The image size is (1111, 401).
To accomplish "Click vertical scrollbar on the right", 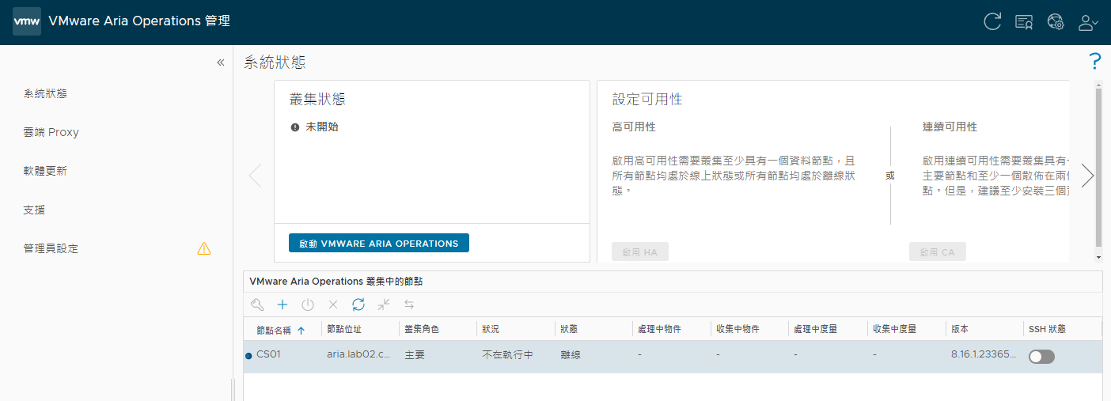I will coord(1098,166).
